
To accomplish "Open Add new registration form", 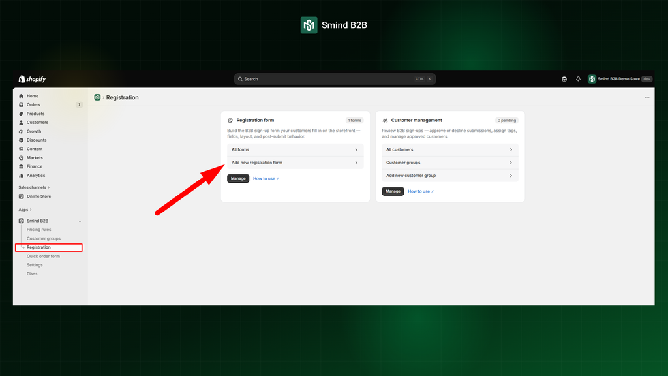I will 296,163.
